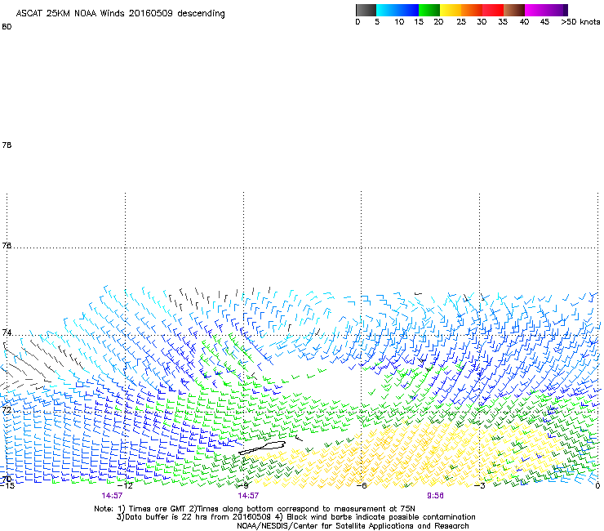
Task: Click the '20' value under the color bar
Action: click(438, 22)
